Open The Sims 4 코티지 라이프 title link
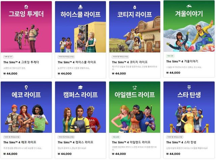This screenshot has height=160, width=216. coord(130,62)
